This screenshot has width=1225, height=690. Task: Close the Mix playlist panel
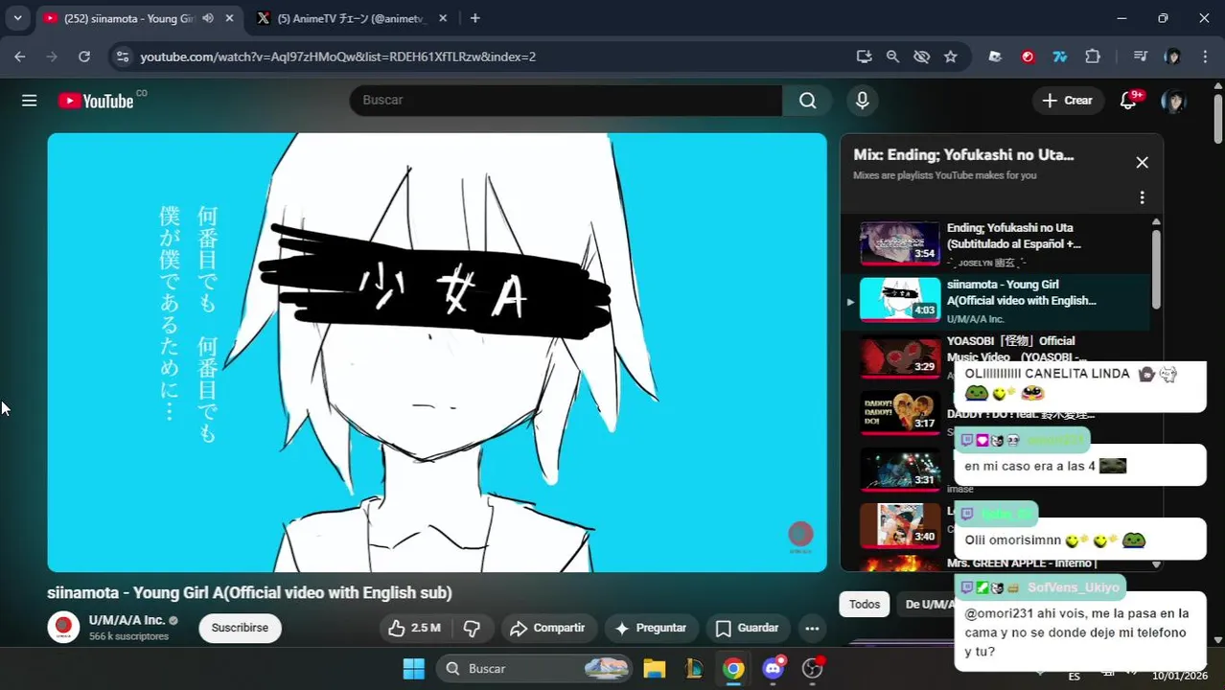[x=1142, y=163]
